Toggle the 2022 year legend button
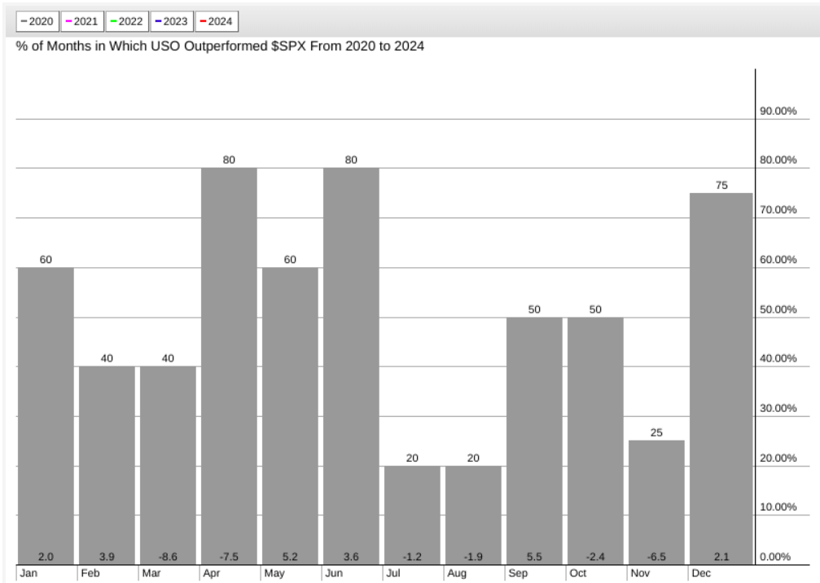Viewport: 820px width, 583px height. pyautogui.click(x=126, y=22)
